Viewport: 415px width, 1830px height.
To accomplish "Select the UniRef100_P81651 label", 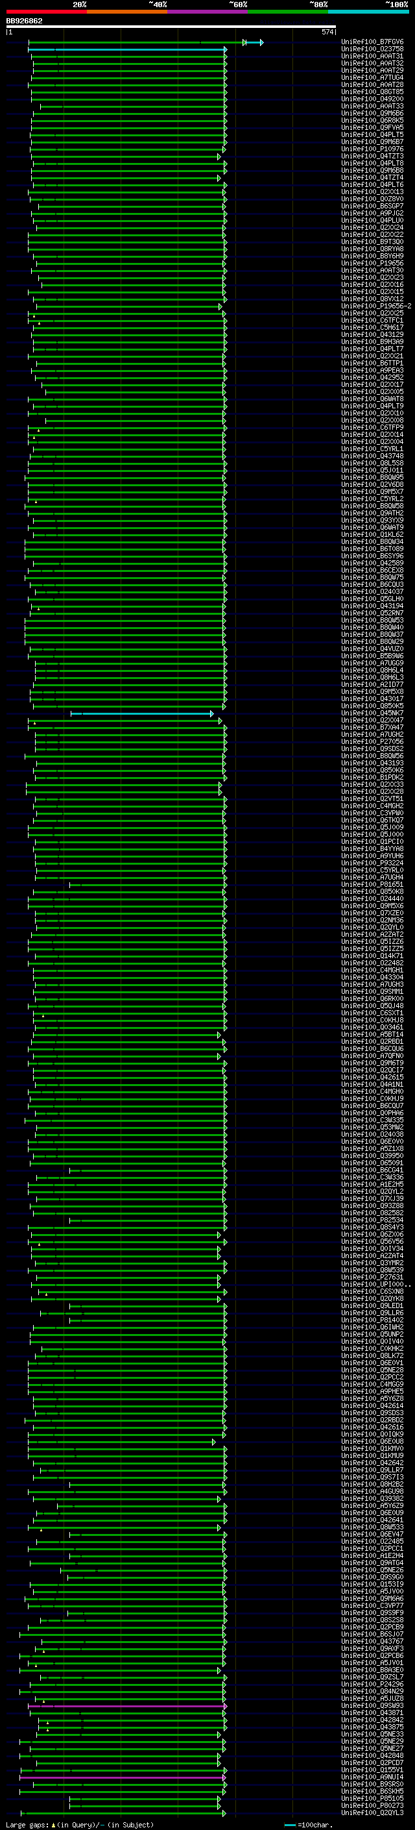I will tap(372, 884).
